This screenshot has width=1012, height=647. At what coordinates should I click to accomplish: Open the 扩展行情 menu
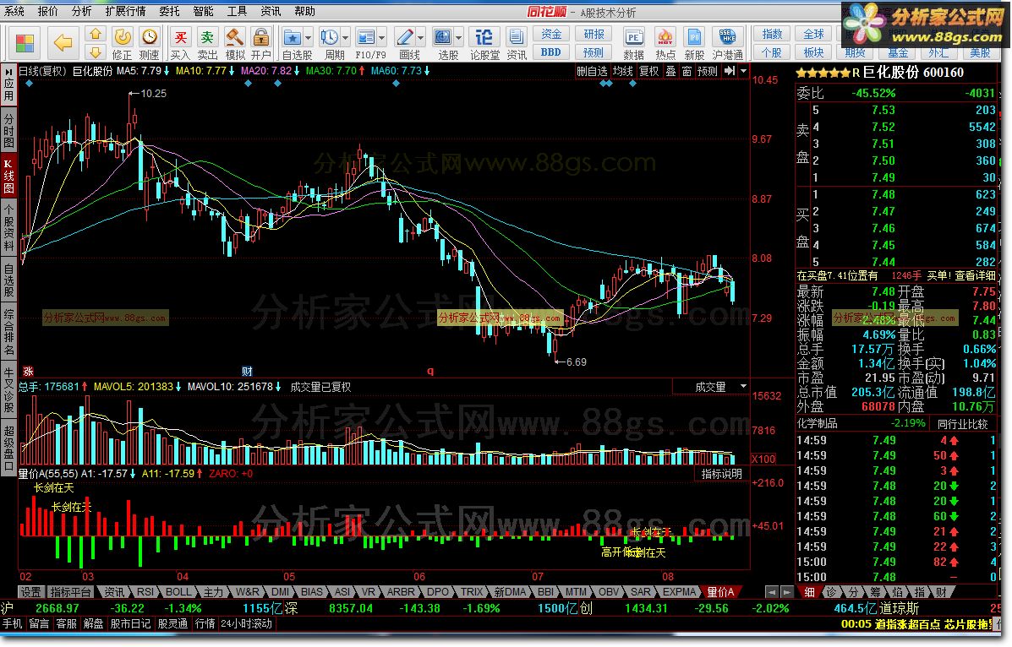pos(125,11)
